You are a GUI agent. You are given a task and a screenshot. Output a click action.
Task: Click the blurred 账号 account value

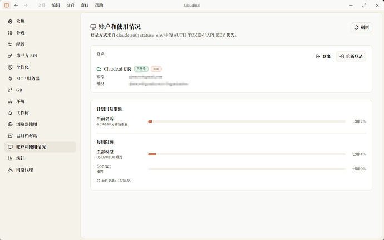(145, 77)
